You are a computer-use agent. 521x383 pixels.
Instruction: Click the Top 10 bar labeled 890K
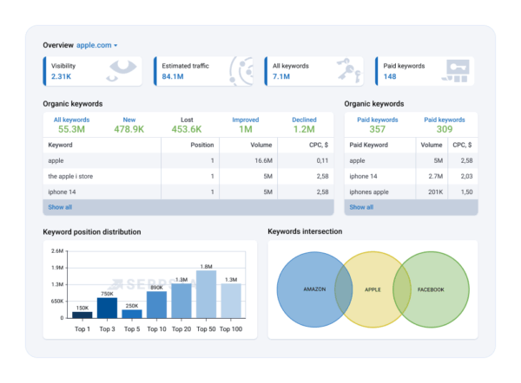pyautogui.click(x=156, y=305)
